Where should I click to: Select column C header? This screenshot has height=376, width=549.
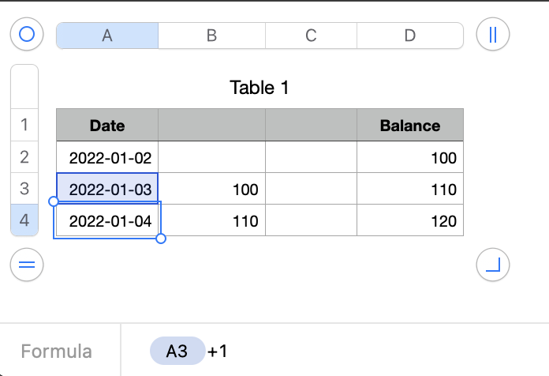coord(311,35)
